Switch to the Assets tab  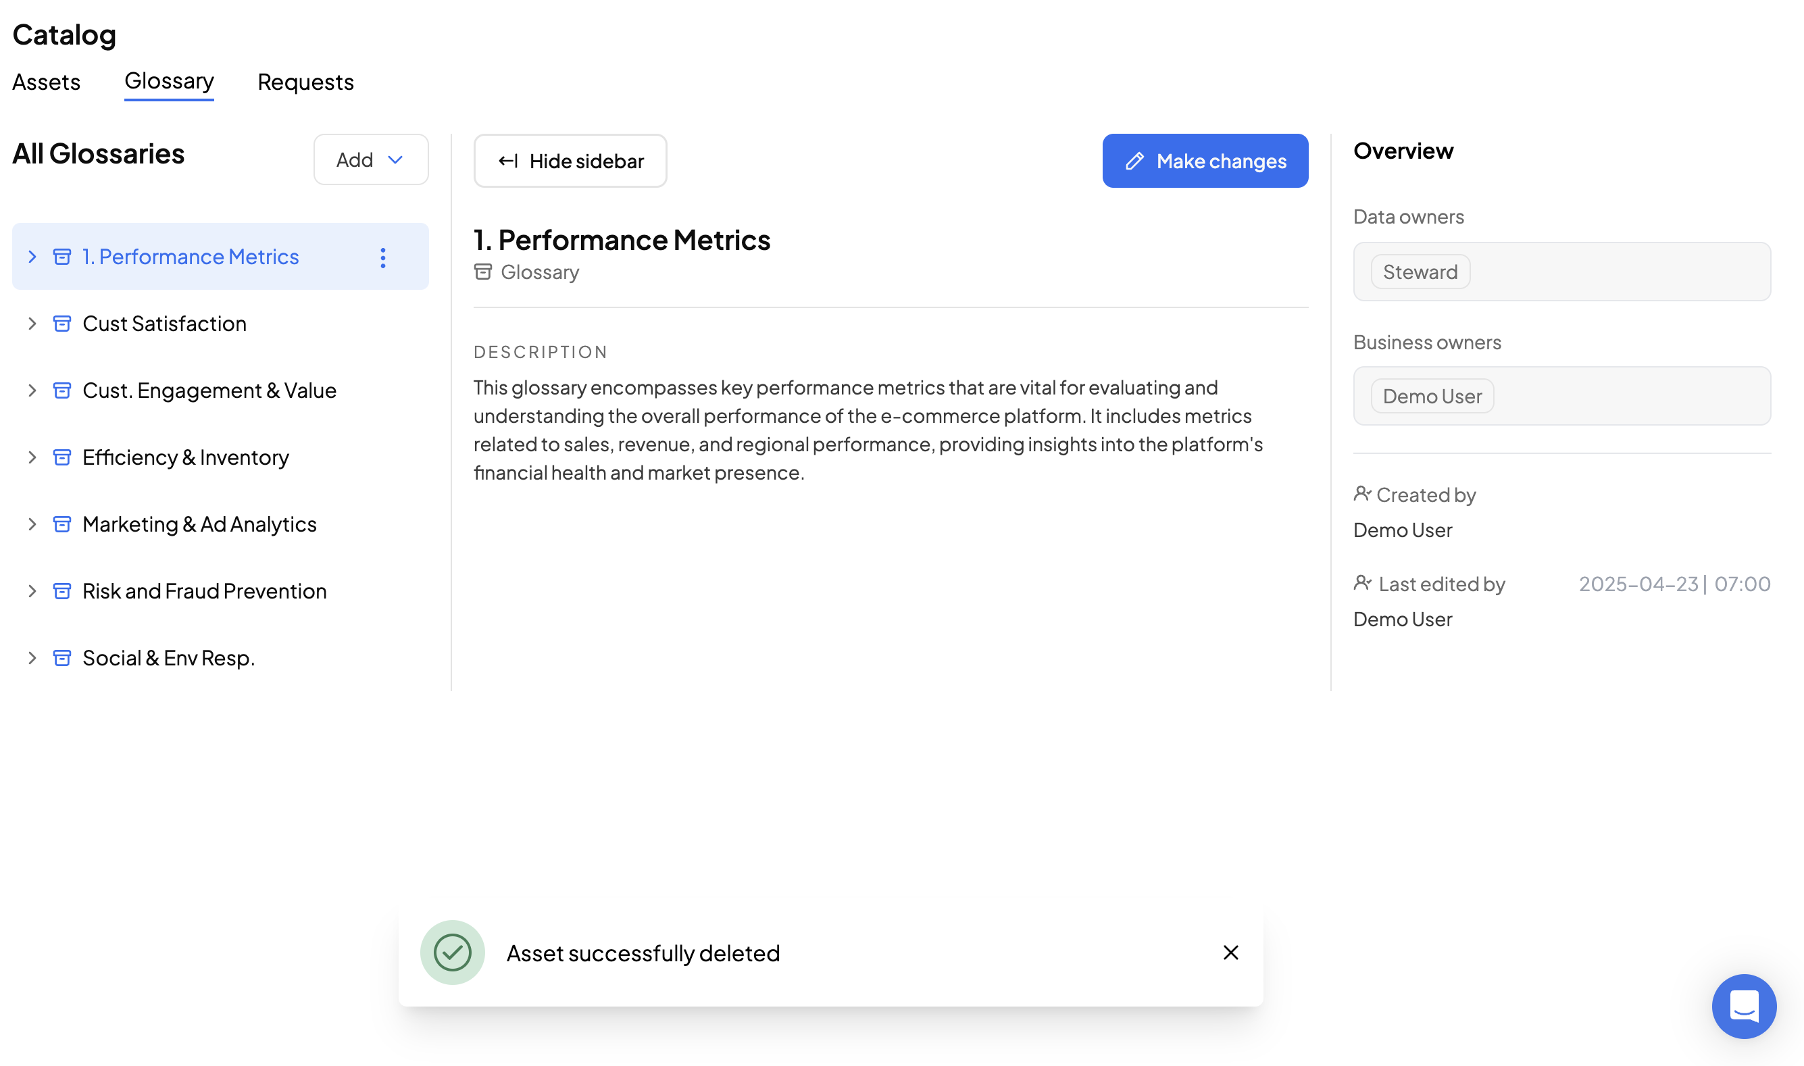46,82
